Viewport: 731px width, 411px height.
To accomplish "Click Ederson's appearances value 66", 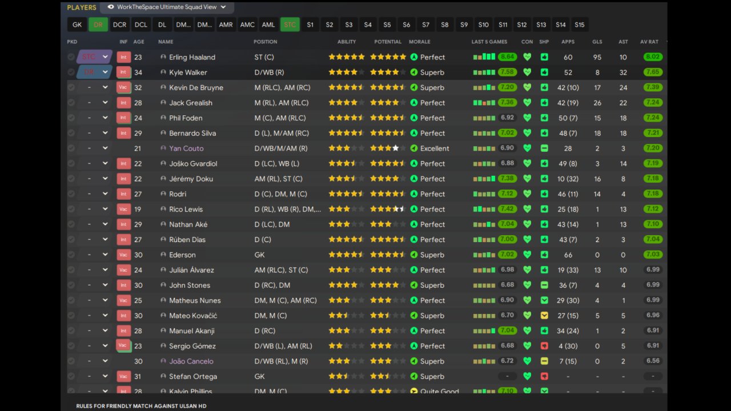I will [568, 255].
